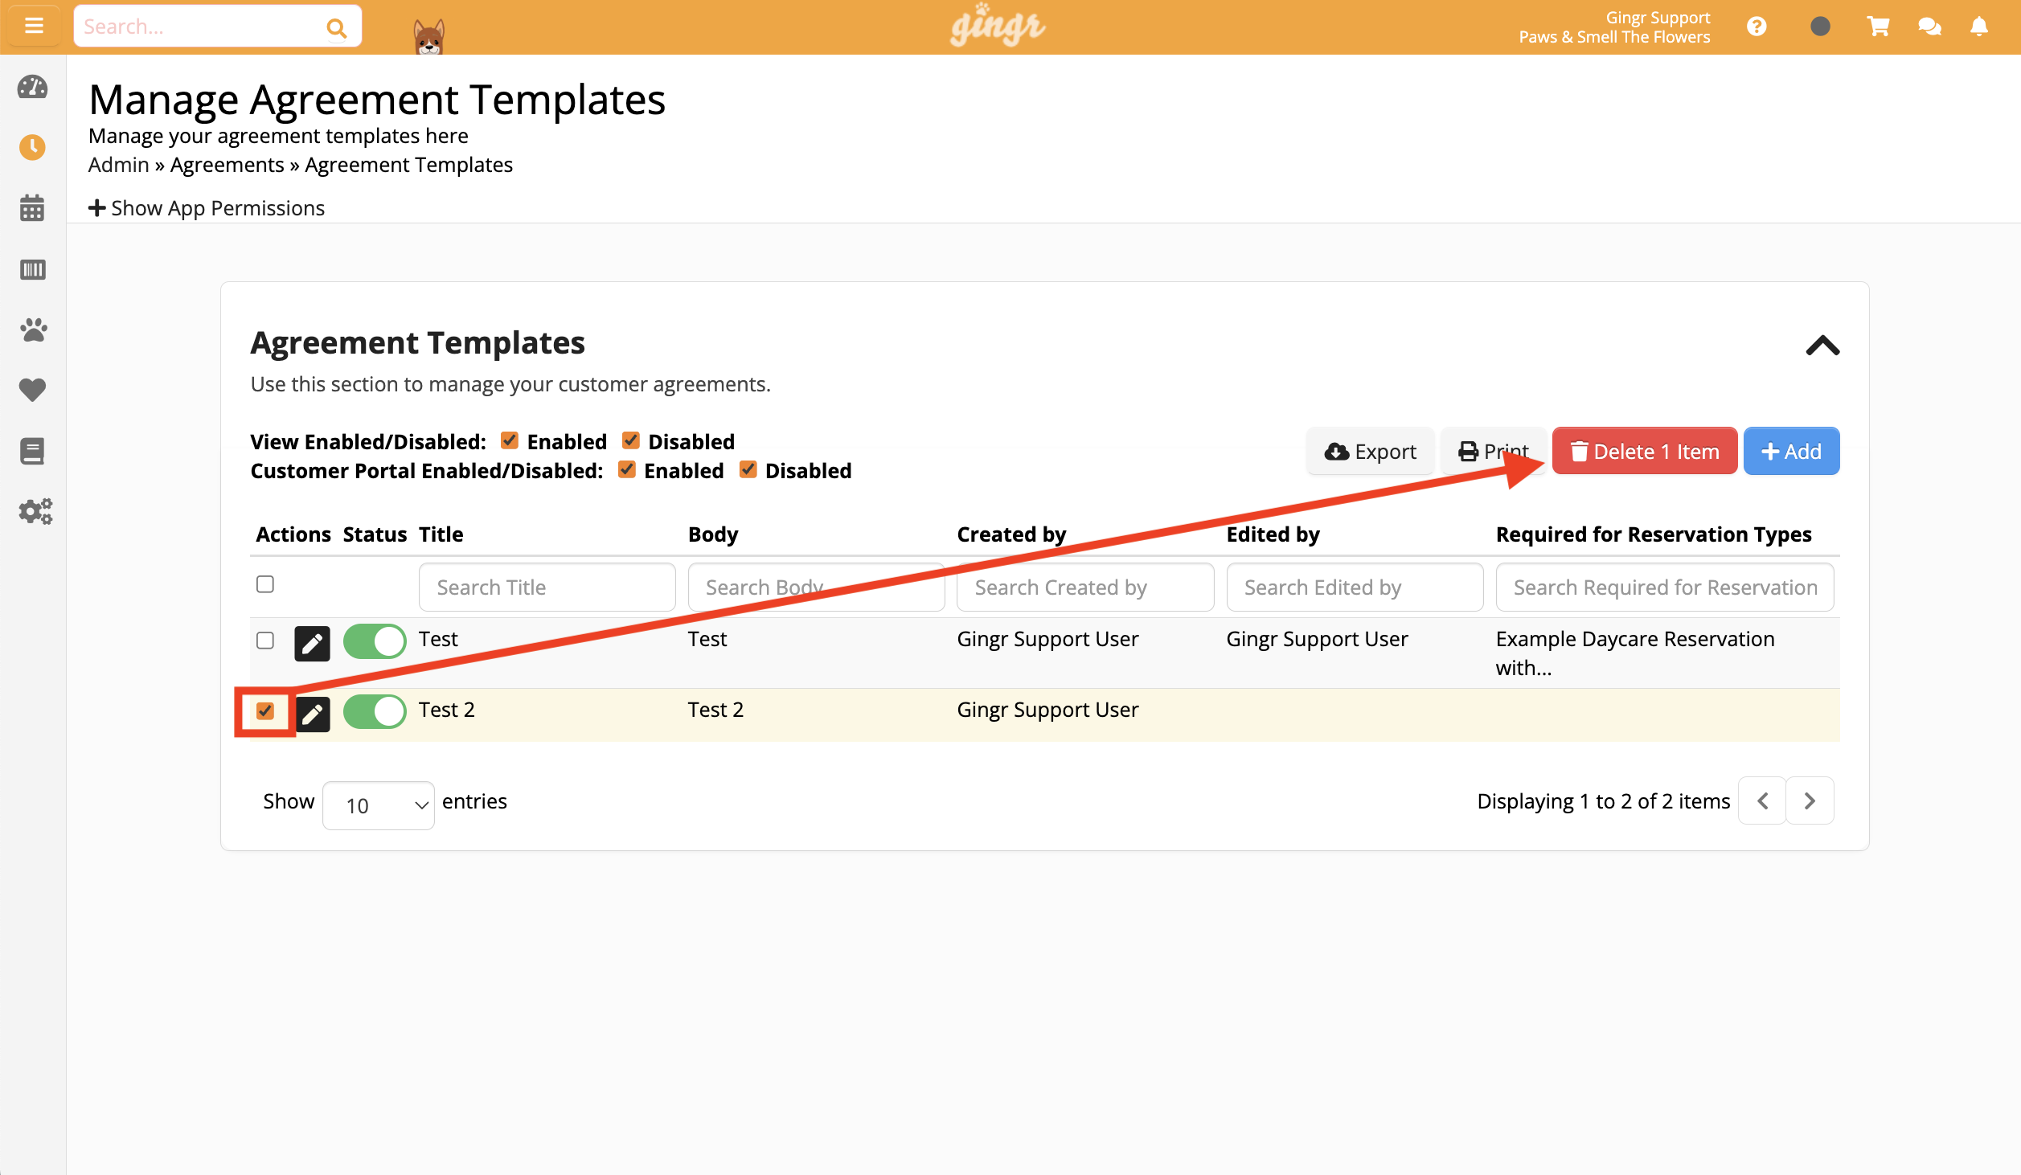Viewport: 2021px width, 1175px height.
Task: Open the calendar sidebar icon
Action: pyautogui.click(x=32, y=208)
